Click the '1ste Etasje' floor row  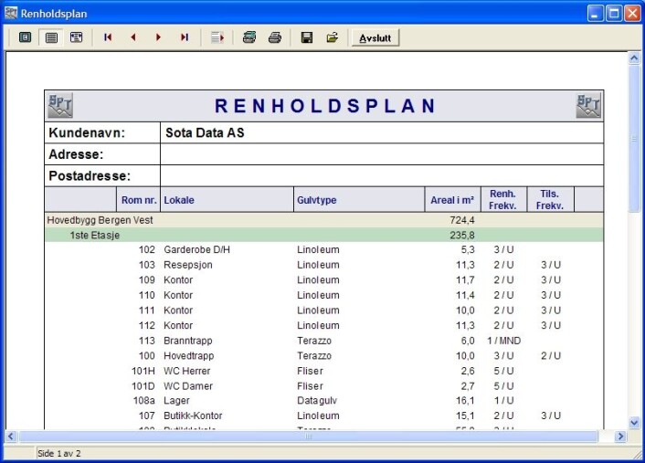(x=324, y=236)
